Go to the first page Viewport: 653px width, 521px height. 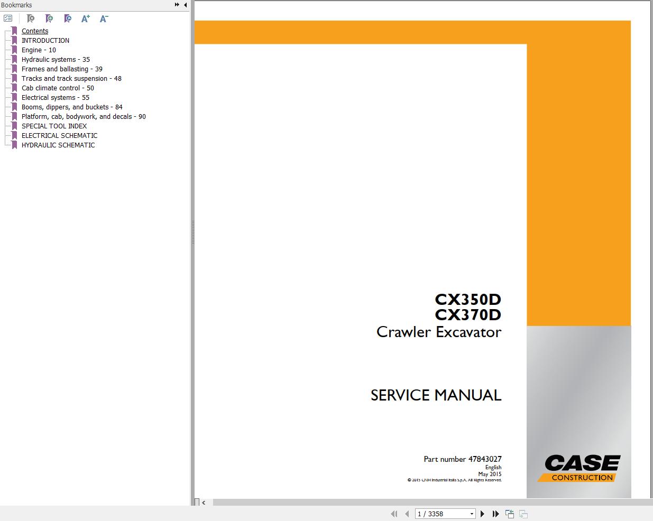coord(394,514)
